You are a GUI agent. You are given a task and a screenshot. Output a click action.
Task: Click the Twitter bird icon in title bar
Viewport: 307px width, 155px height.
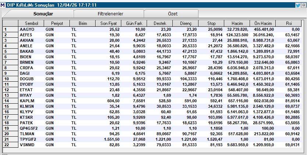click(298, 5)
